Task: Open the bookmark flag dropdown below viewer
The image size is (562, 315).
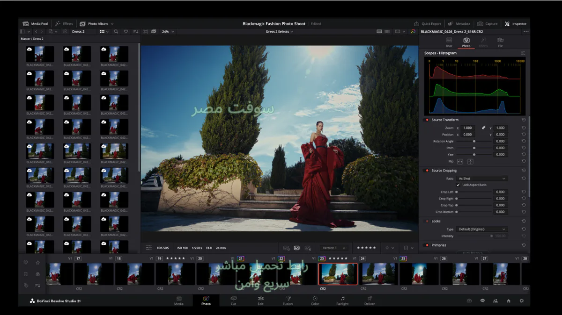Action: [408, 248]
